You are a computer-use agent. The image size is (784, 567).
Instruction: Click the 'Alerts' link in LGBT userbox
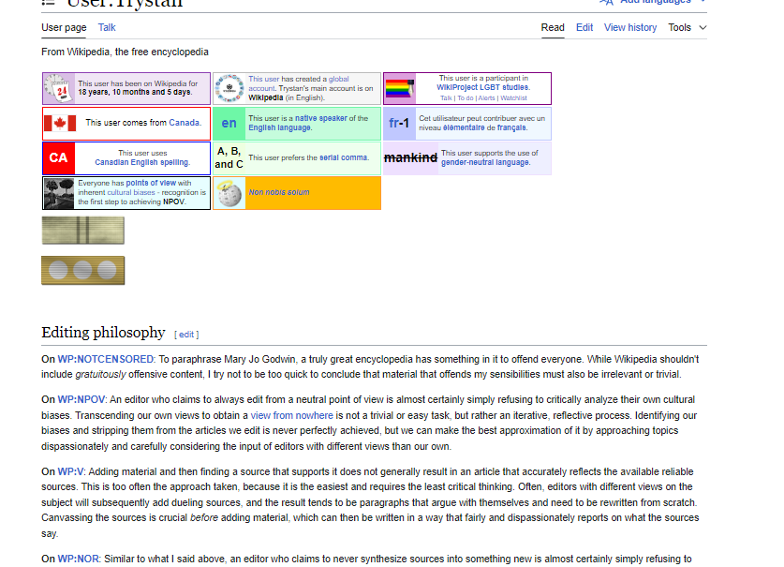tap(486, 98)
